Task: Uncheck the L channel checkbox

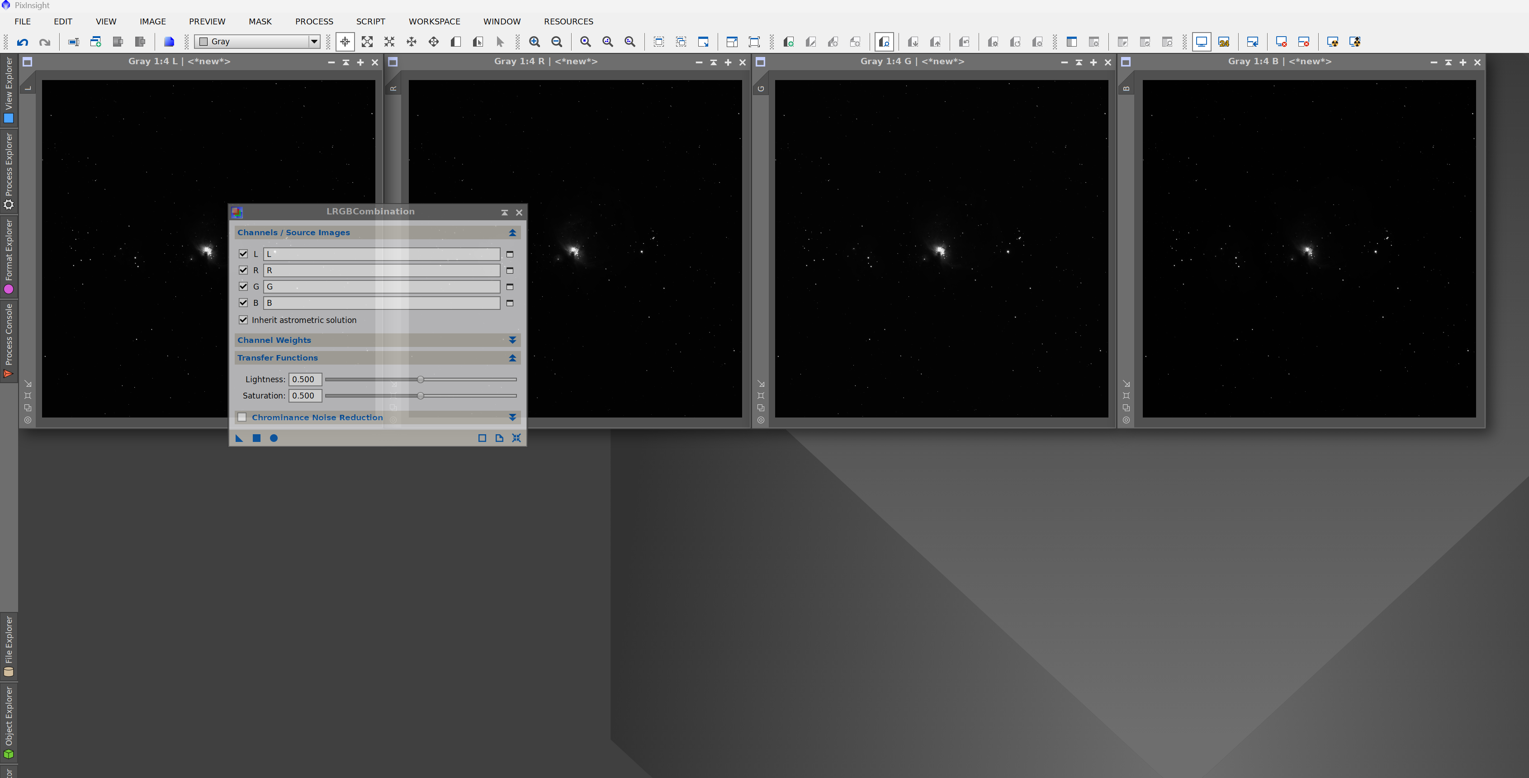Action: tap(243, 254)
